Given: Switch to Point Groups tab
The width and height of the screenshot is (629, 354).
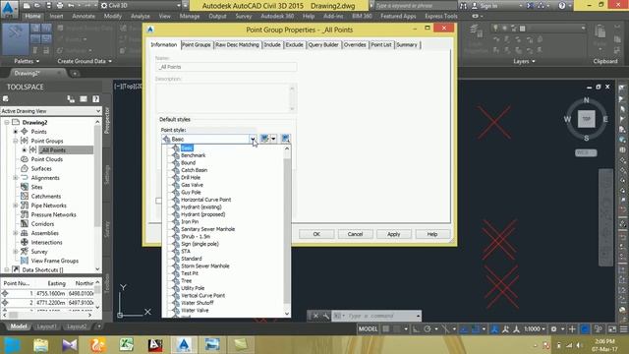Looking at the screenshot, I should coord(197,45).
